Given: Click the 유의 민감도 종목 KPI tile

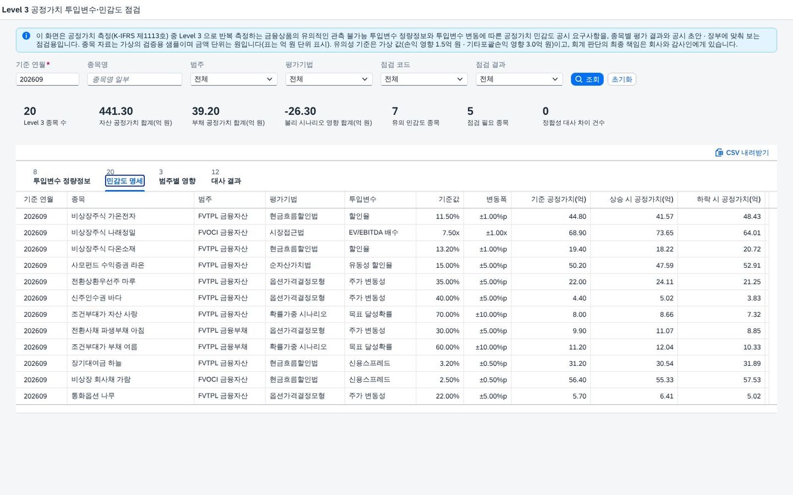Looking at the screenshot, I should click(x=416, y=116).
